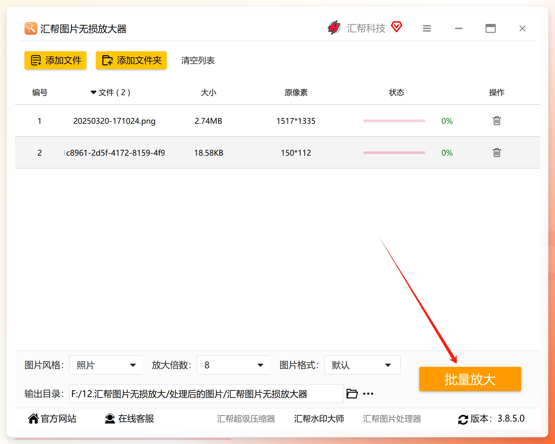Click the red diamond VIP icon
The height and width of the screenshot is (444, 555).
coord(396,27)
